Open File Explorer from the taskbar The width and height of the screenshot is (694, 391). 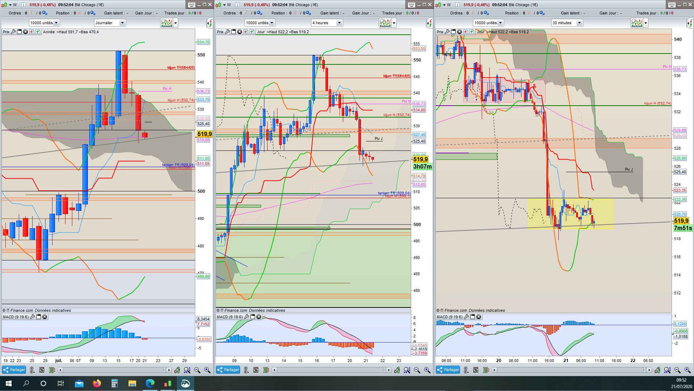point(132,383)
